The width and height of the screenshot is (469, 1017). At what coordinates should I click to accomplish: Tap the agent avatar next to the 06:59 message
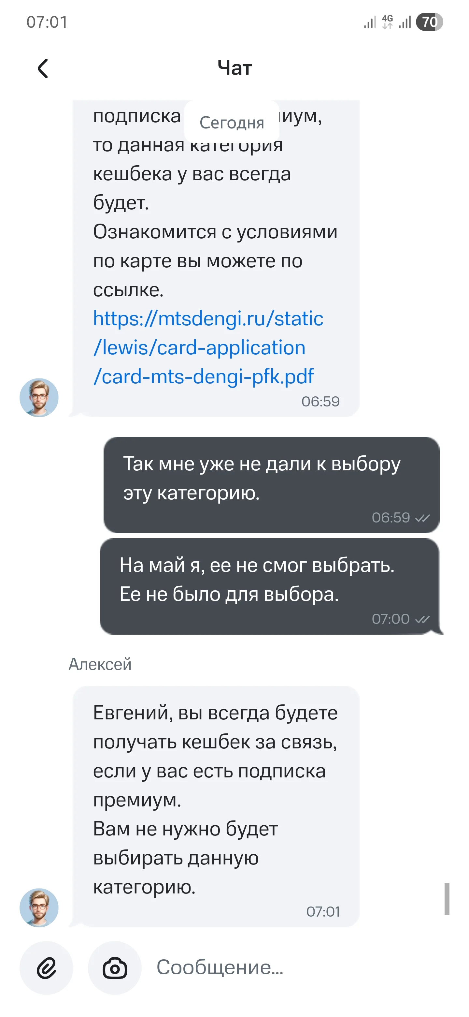(39, 397)
